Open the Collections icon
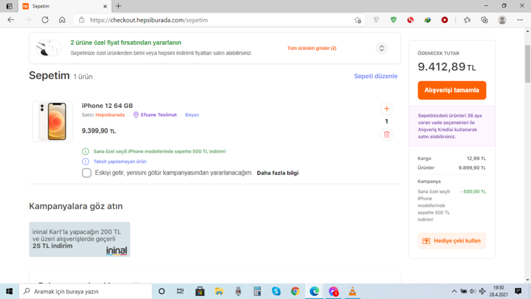This screenshot has height=299, width=531. (484, 20)
